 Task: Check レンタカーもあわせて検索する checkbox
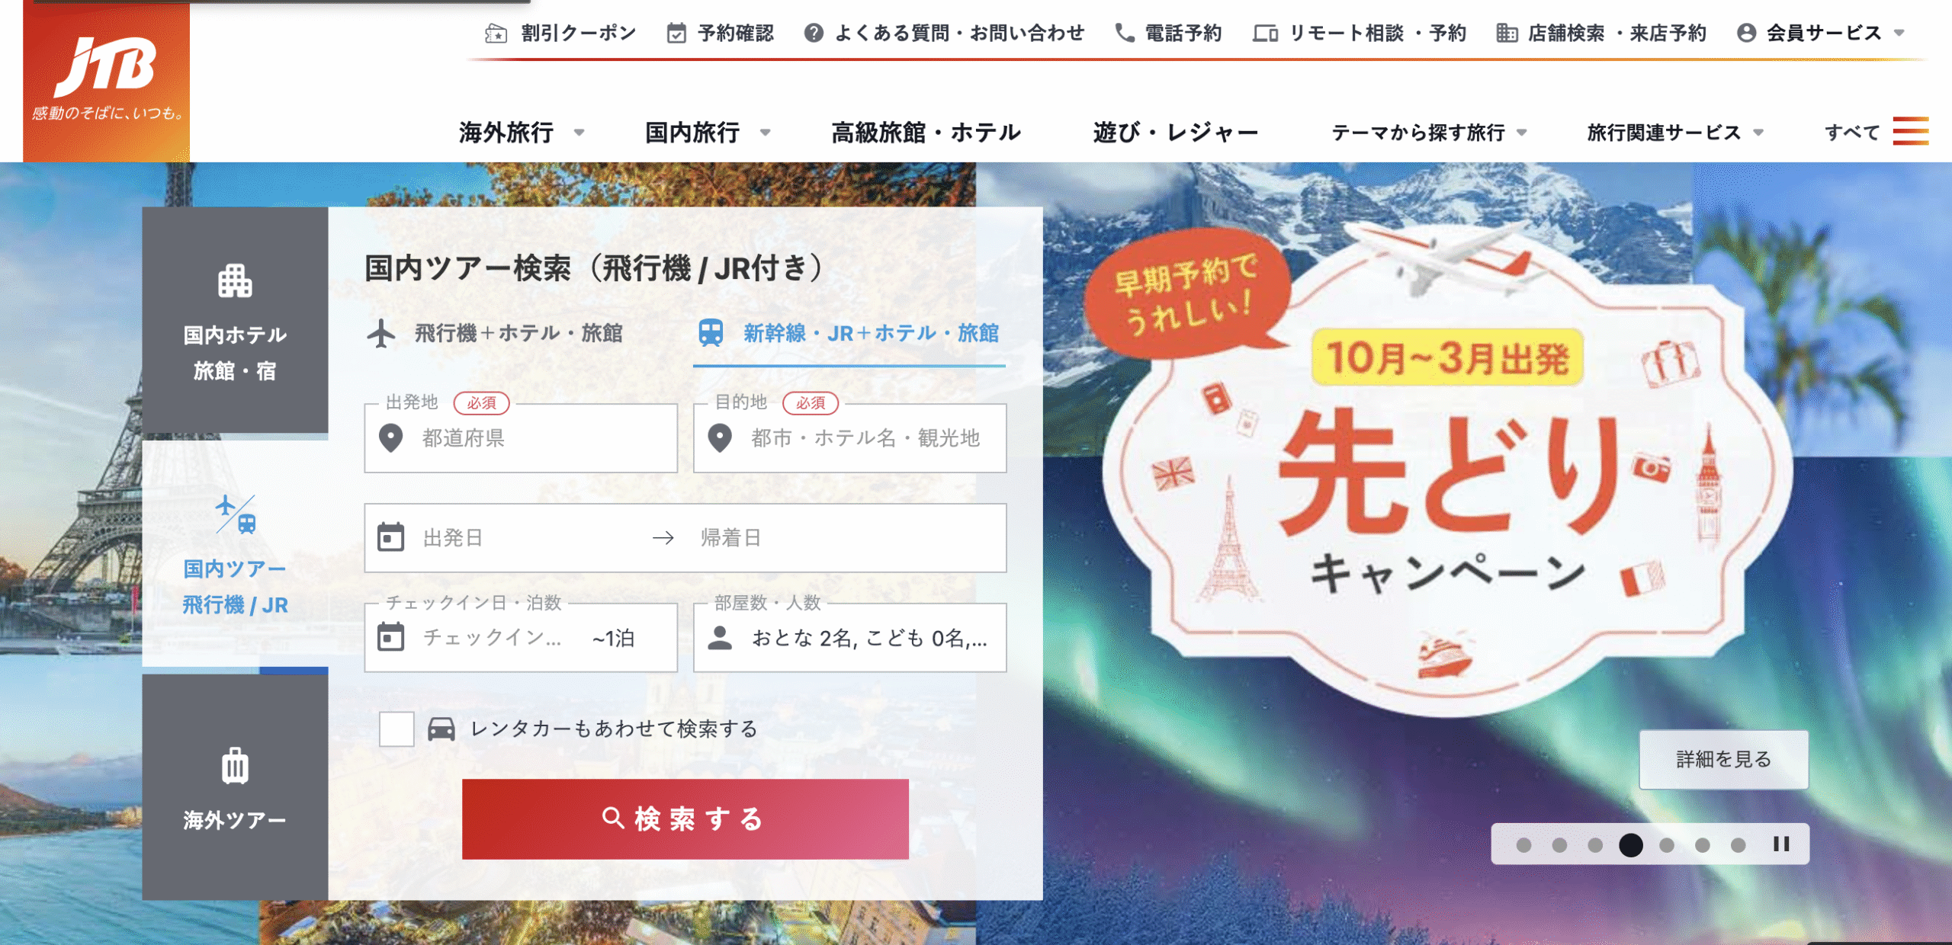click(396, 729)
